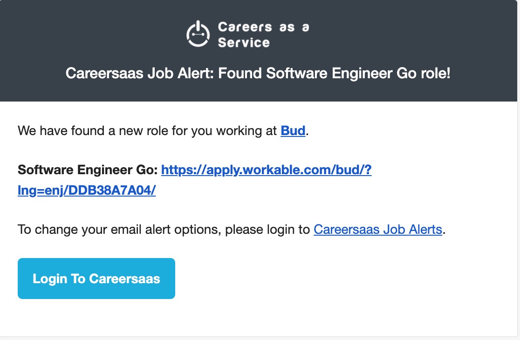Click the word "Service" in the logo
The width and height of the screenshot is (520, 340).
(x=244, y=42)
